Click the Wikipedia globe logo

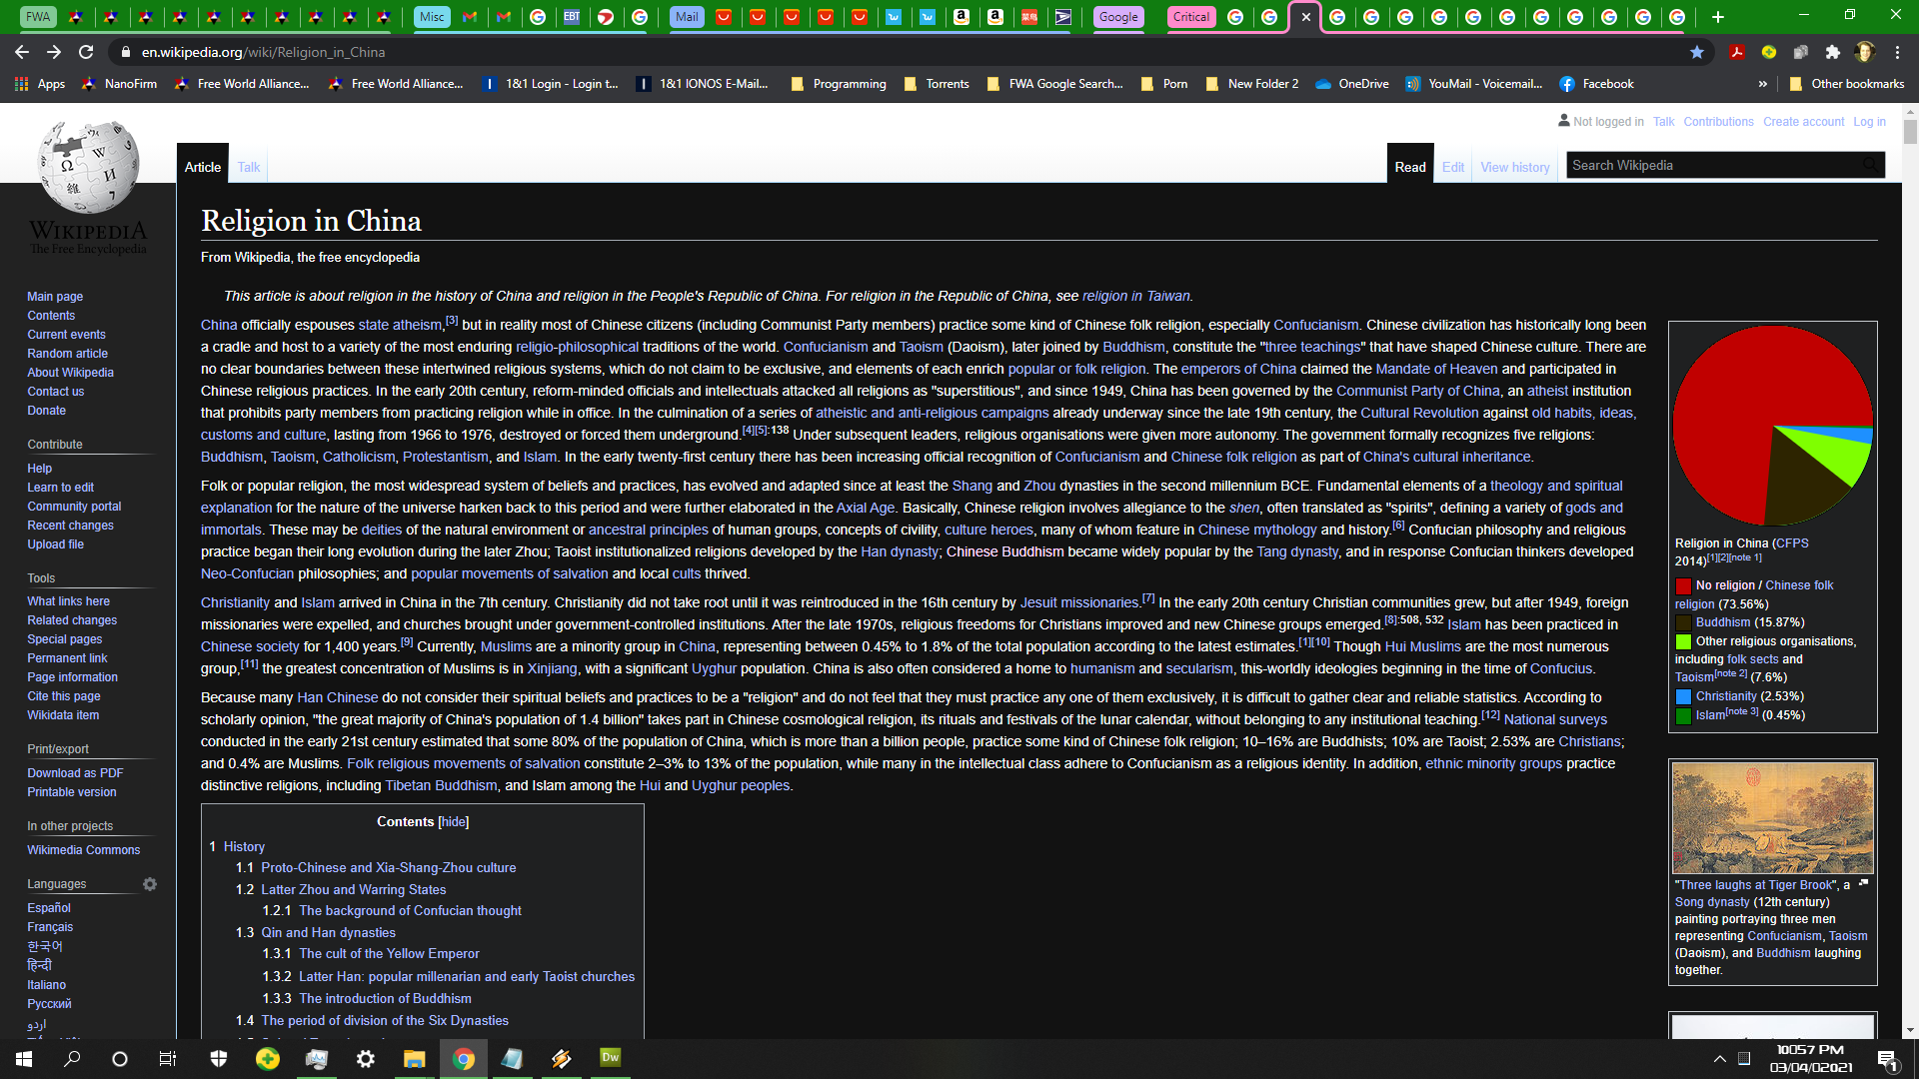point(88,167)
